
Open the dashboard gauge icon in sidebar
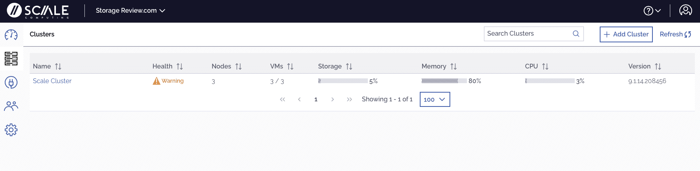coord(11,35)
